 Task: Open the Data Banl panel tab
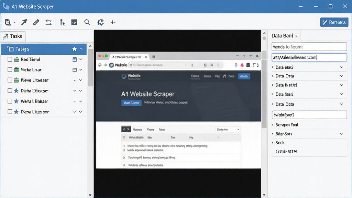tap(284, 36)
